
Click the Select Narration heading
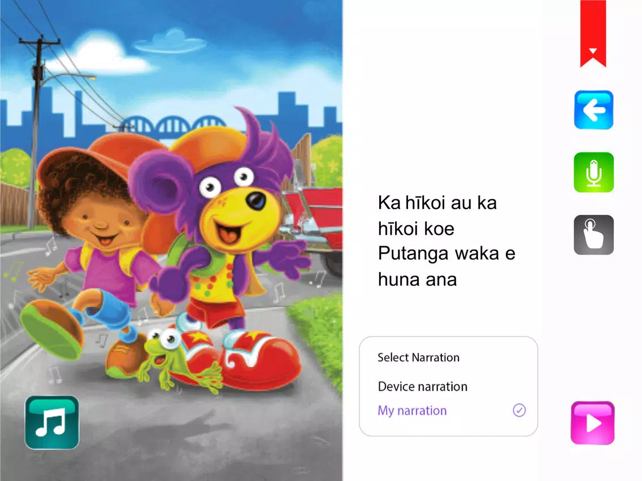tap(418, 357)
